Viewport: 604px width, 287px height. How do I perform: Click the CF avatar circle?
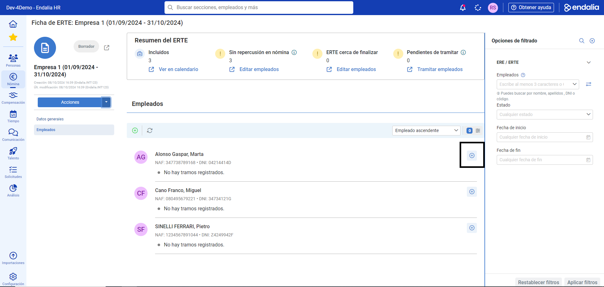click(141, 193)
